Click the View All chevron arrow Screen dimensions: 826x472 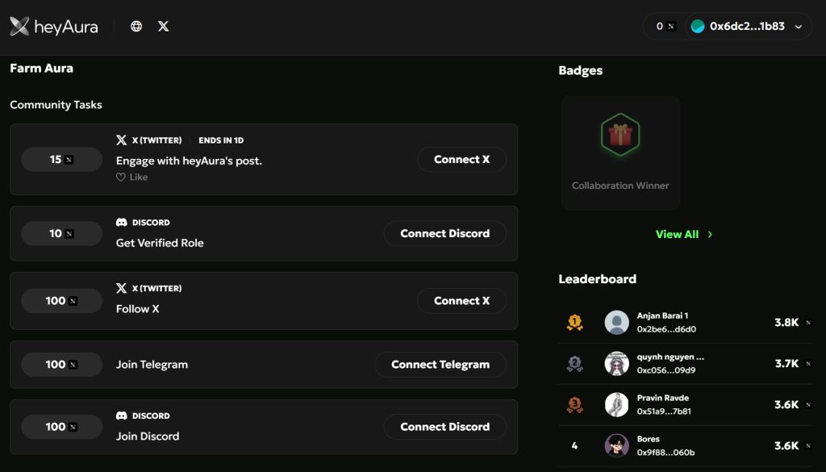pos(710,235)
